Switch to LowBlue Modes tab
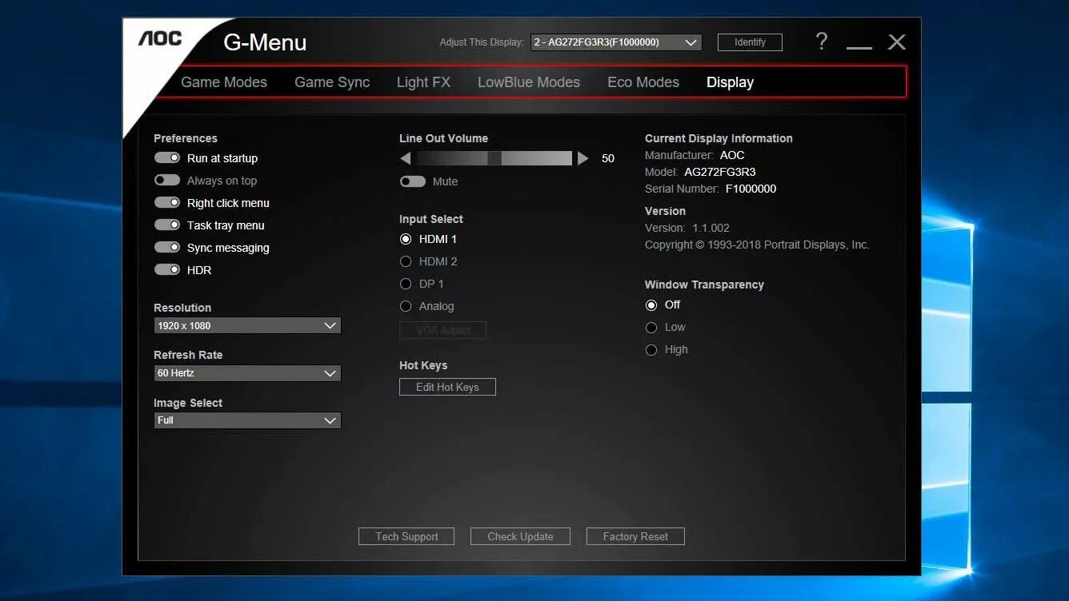 [x=529, y=82]
